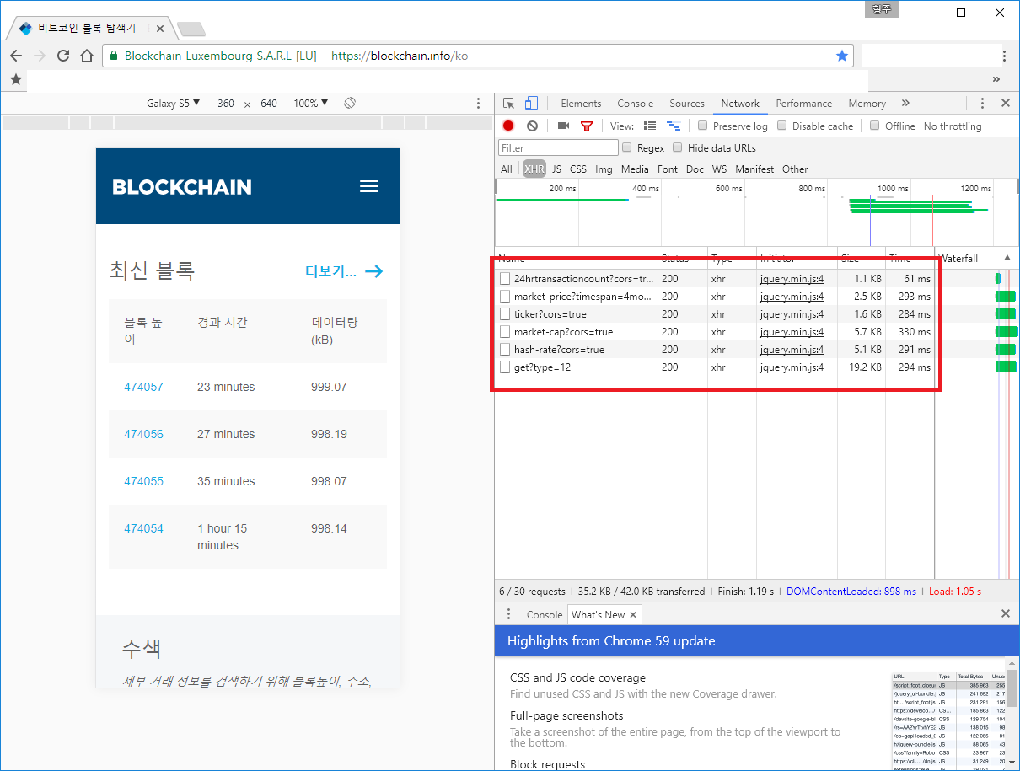Open Chrome three-dot menu
1020x771 pixels.
pos(1005,56)
